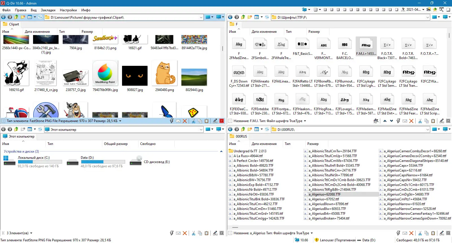Viewport: 452px width, 243px height.
Task: Sort by Свободно column
Action: 148,144
